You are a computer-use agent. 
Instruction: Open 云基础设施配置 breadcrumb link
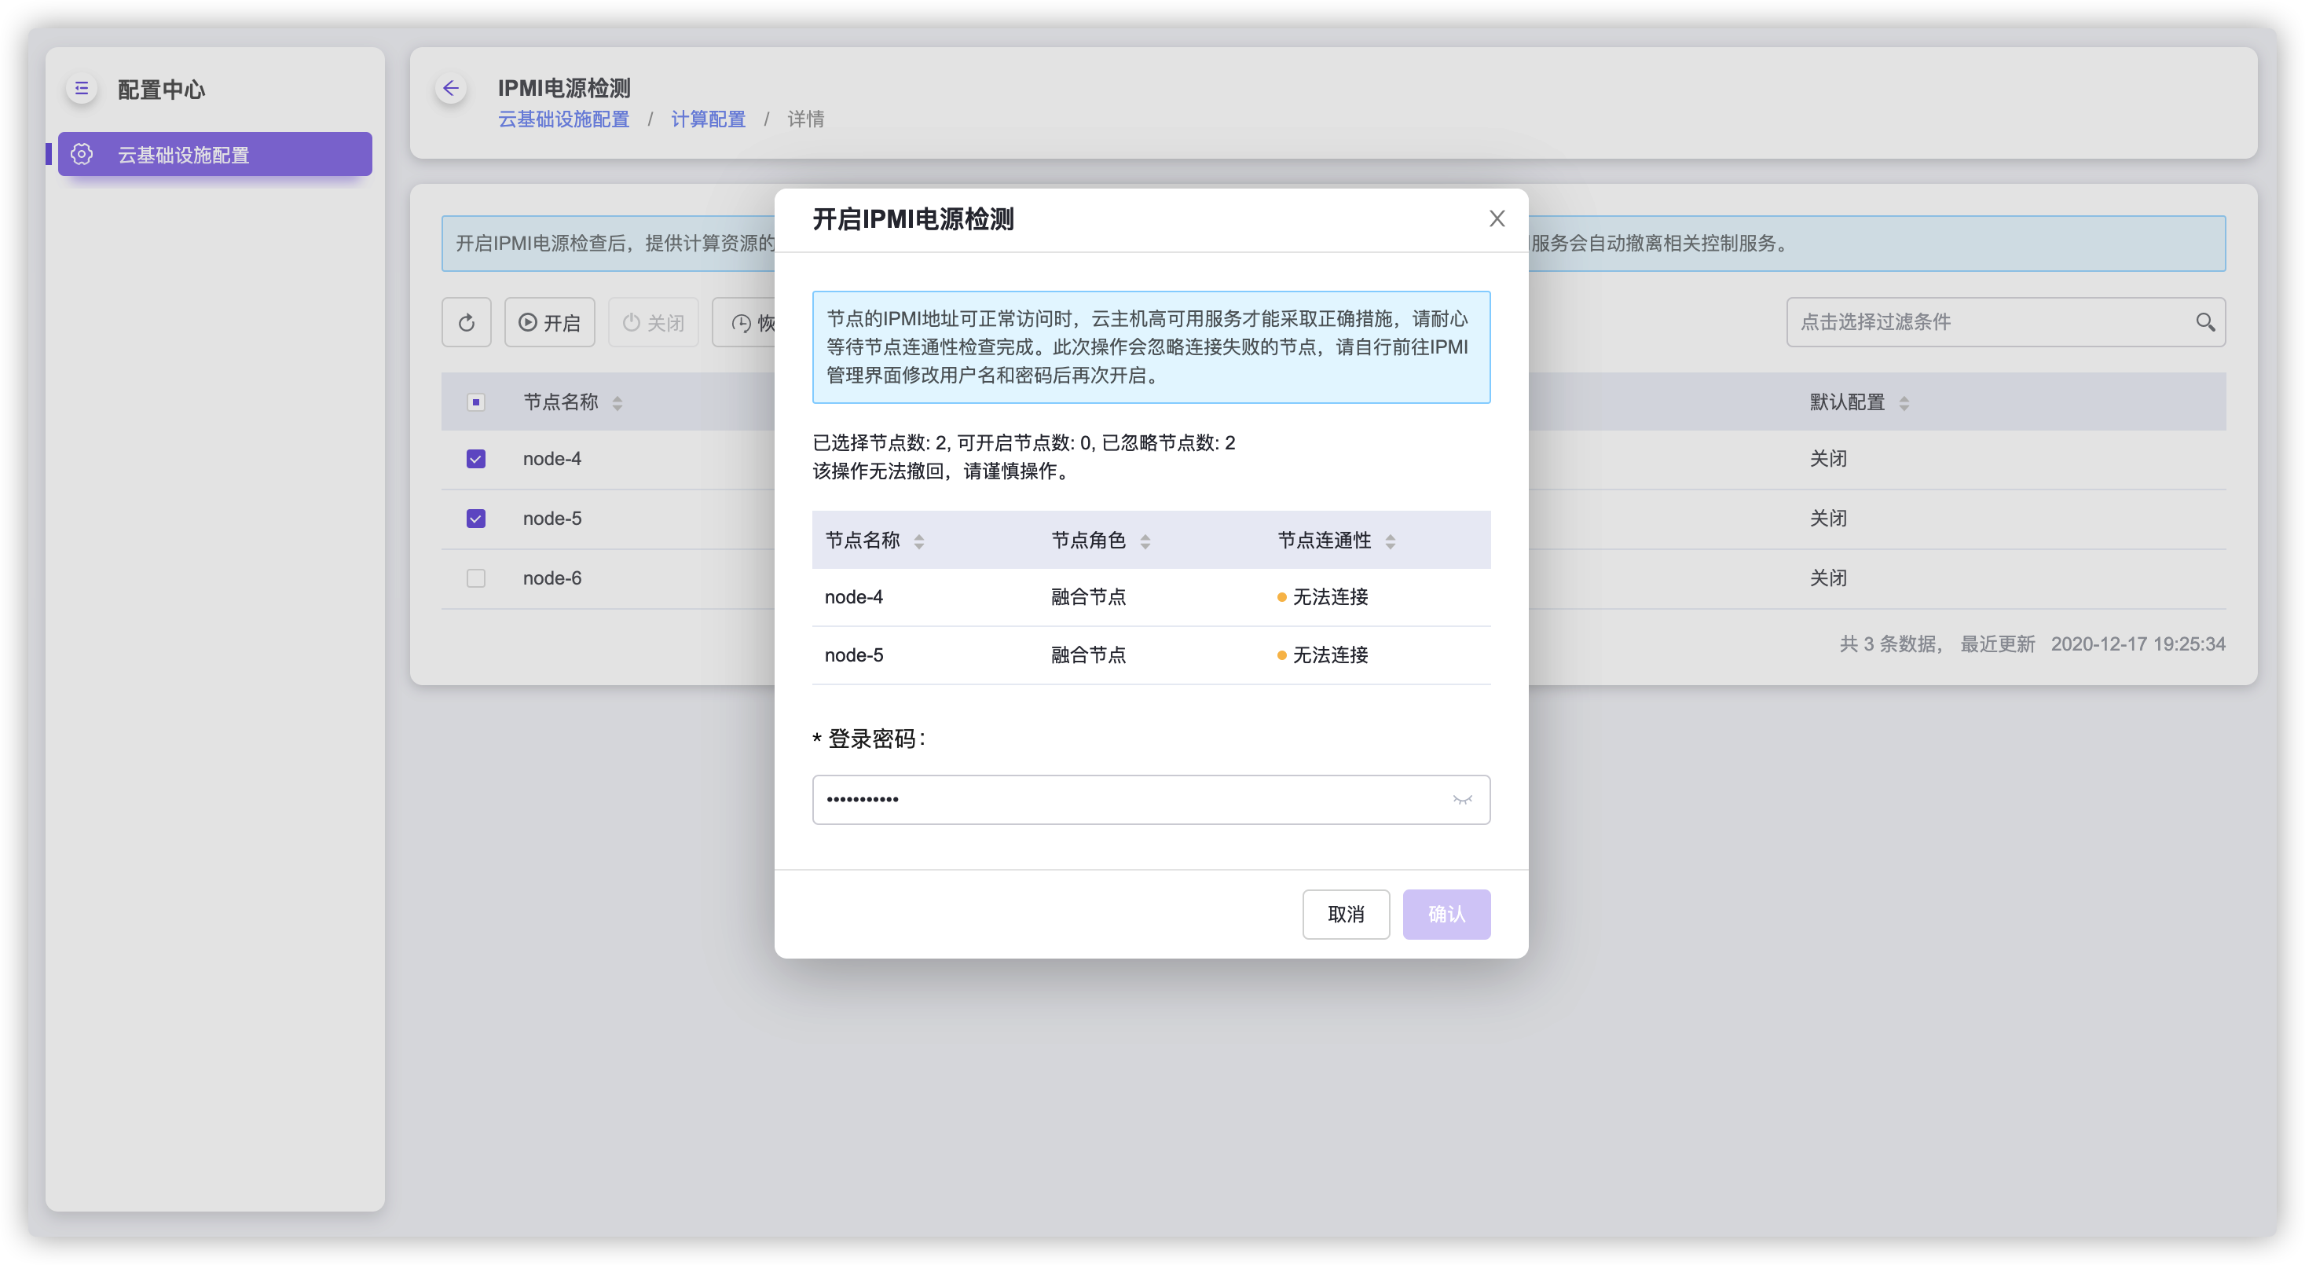pos(564,120)
